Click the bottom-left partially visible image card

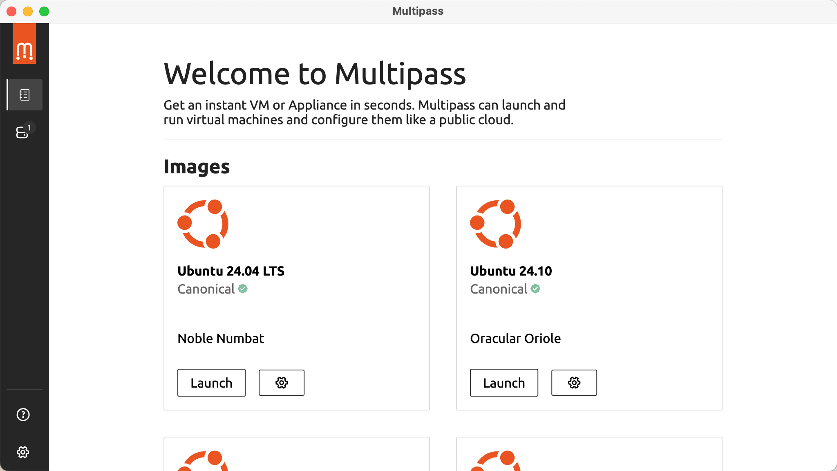tap(297, 454)
